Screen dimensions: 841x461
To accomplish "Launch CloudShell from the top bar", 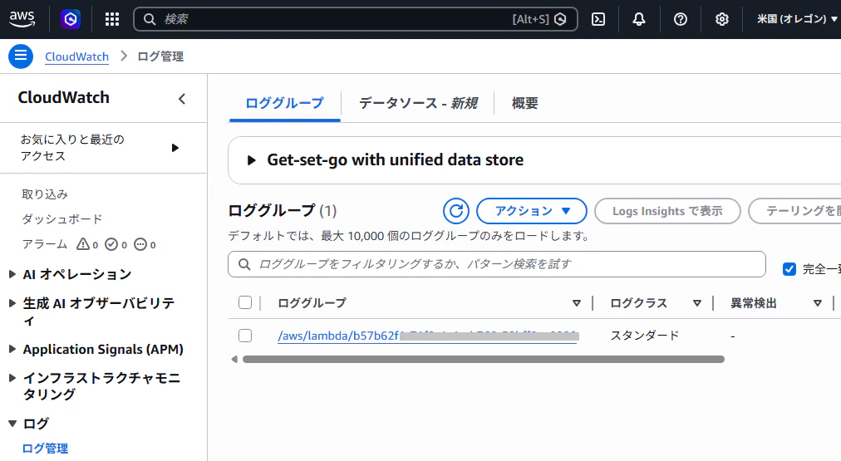I will [598, 19].
